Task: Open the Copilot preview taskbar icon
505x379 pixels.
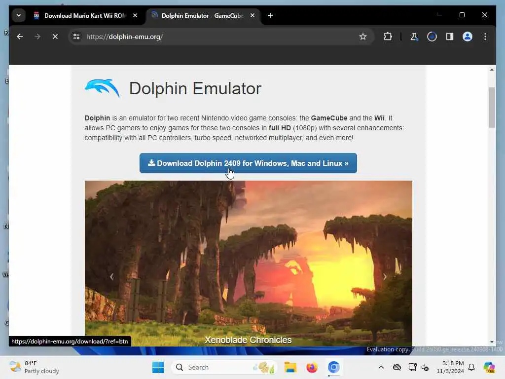Action: (489, 367)
